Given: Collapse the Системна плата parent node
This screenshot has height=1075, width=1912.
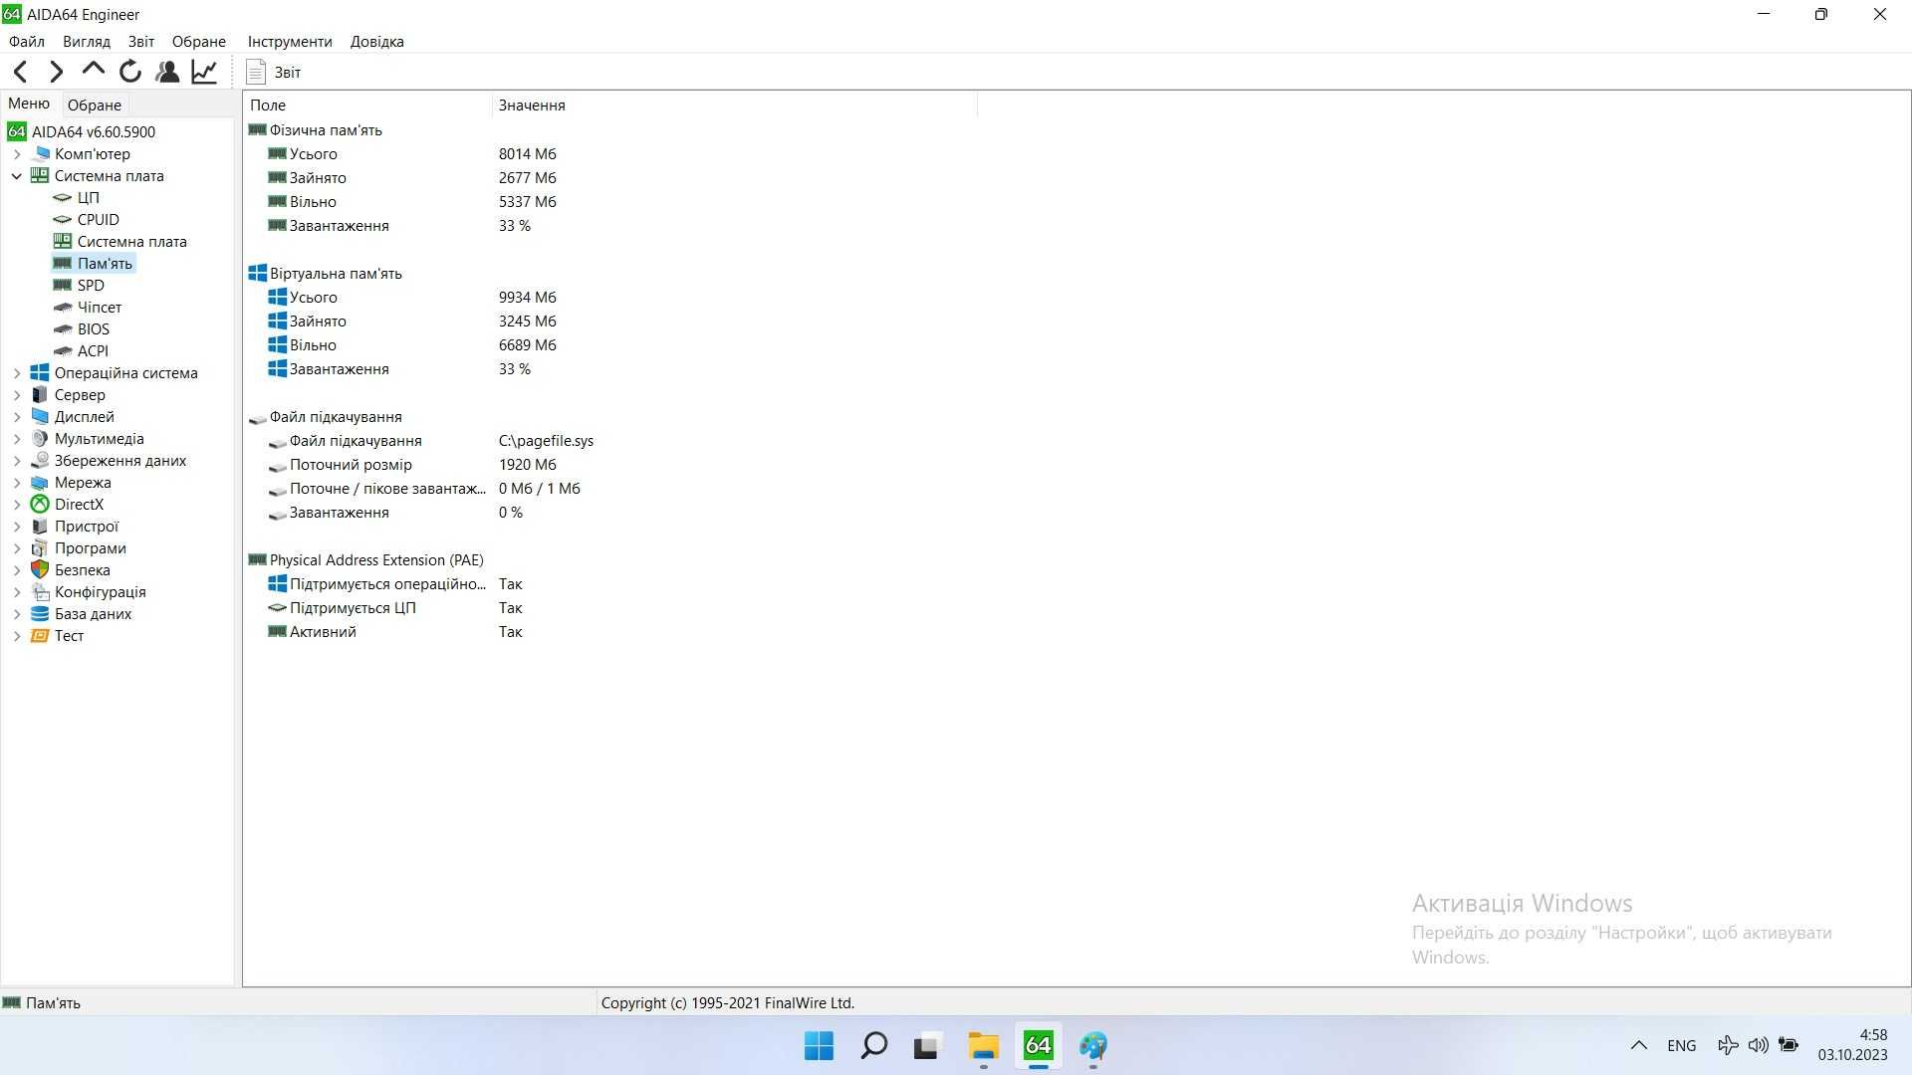Looking at the screenshot, I should [17, 176].
